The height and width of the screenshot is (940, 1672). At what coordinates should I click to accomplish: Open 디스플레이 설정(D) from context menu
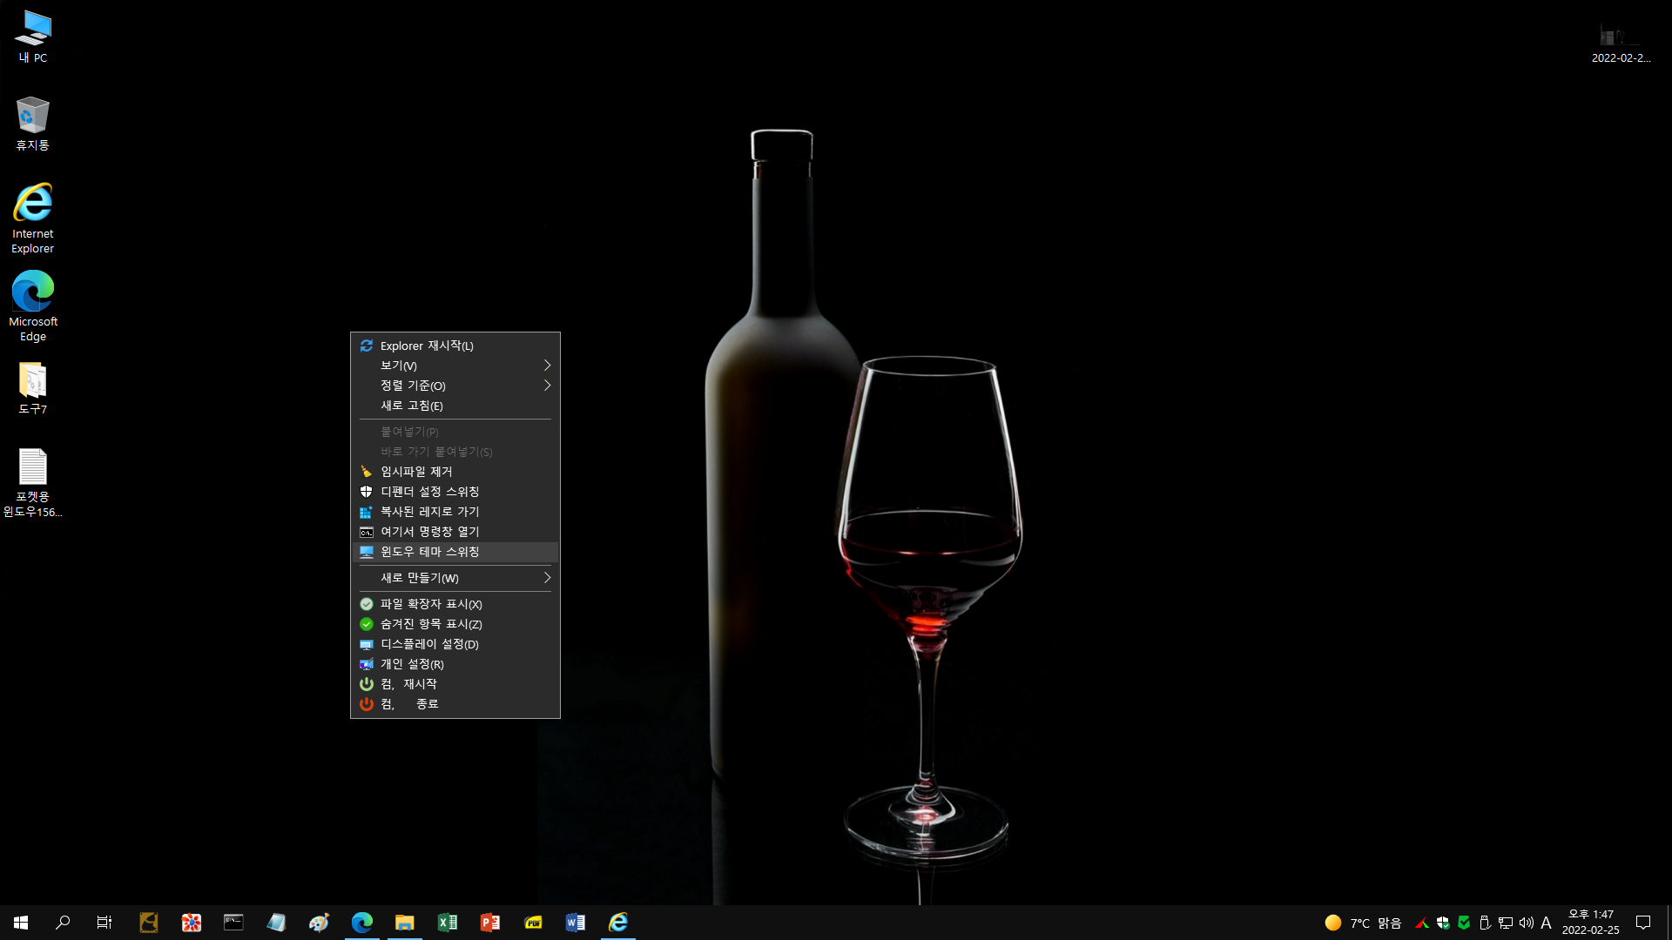[455, 644]
